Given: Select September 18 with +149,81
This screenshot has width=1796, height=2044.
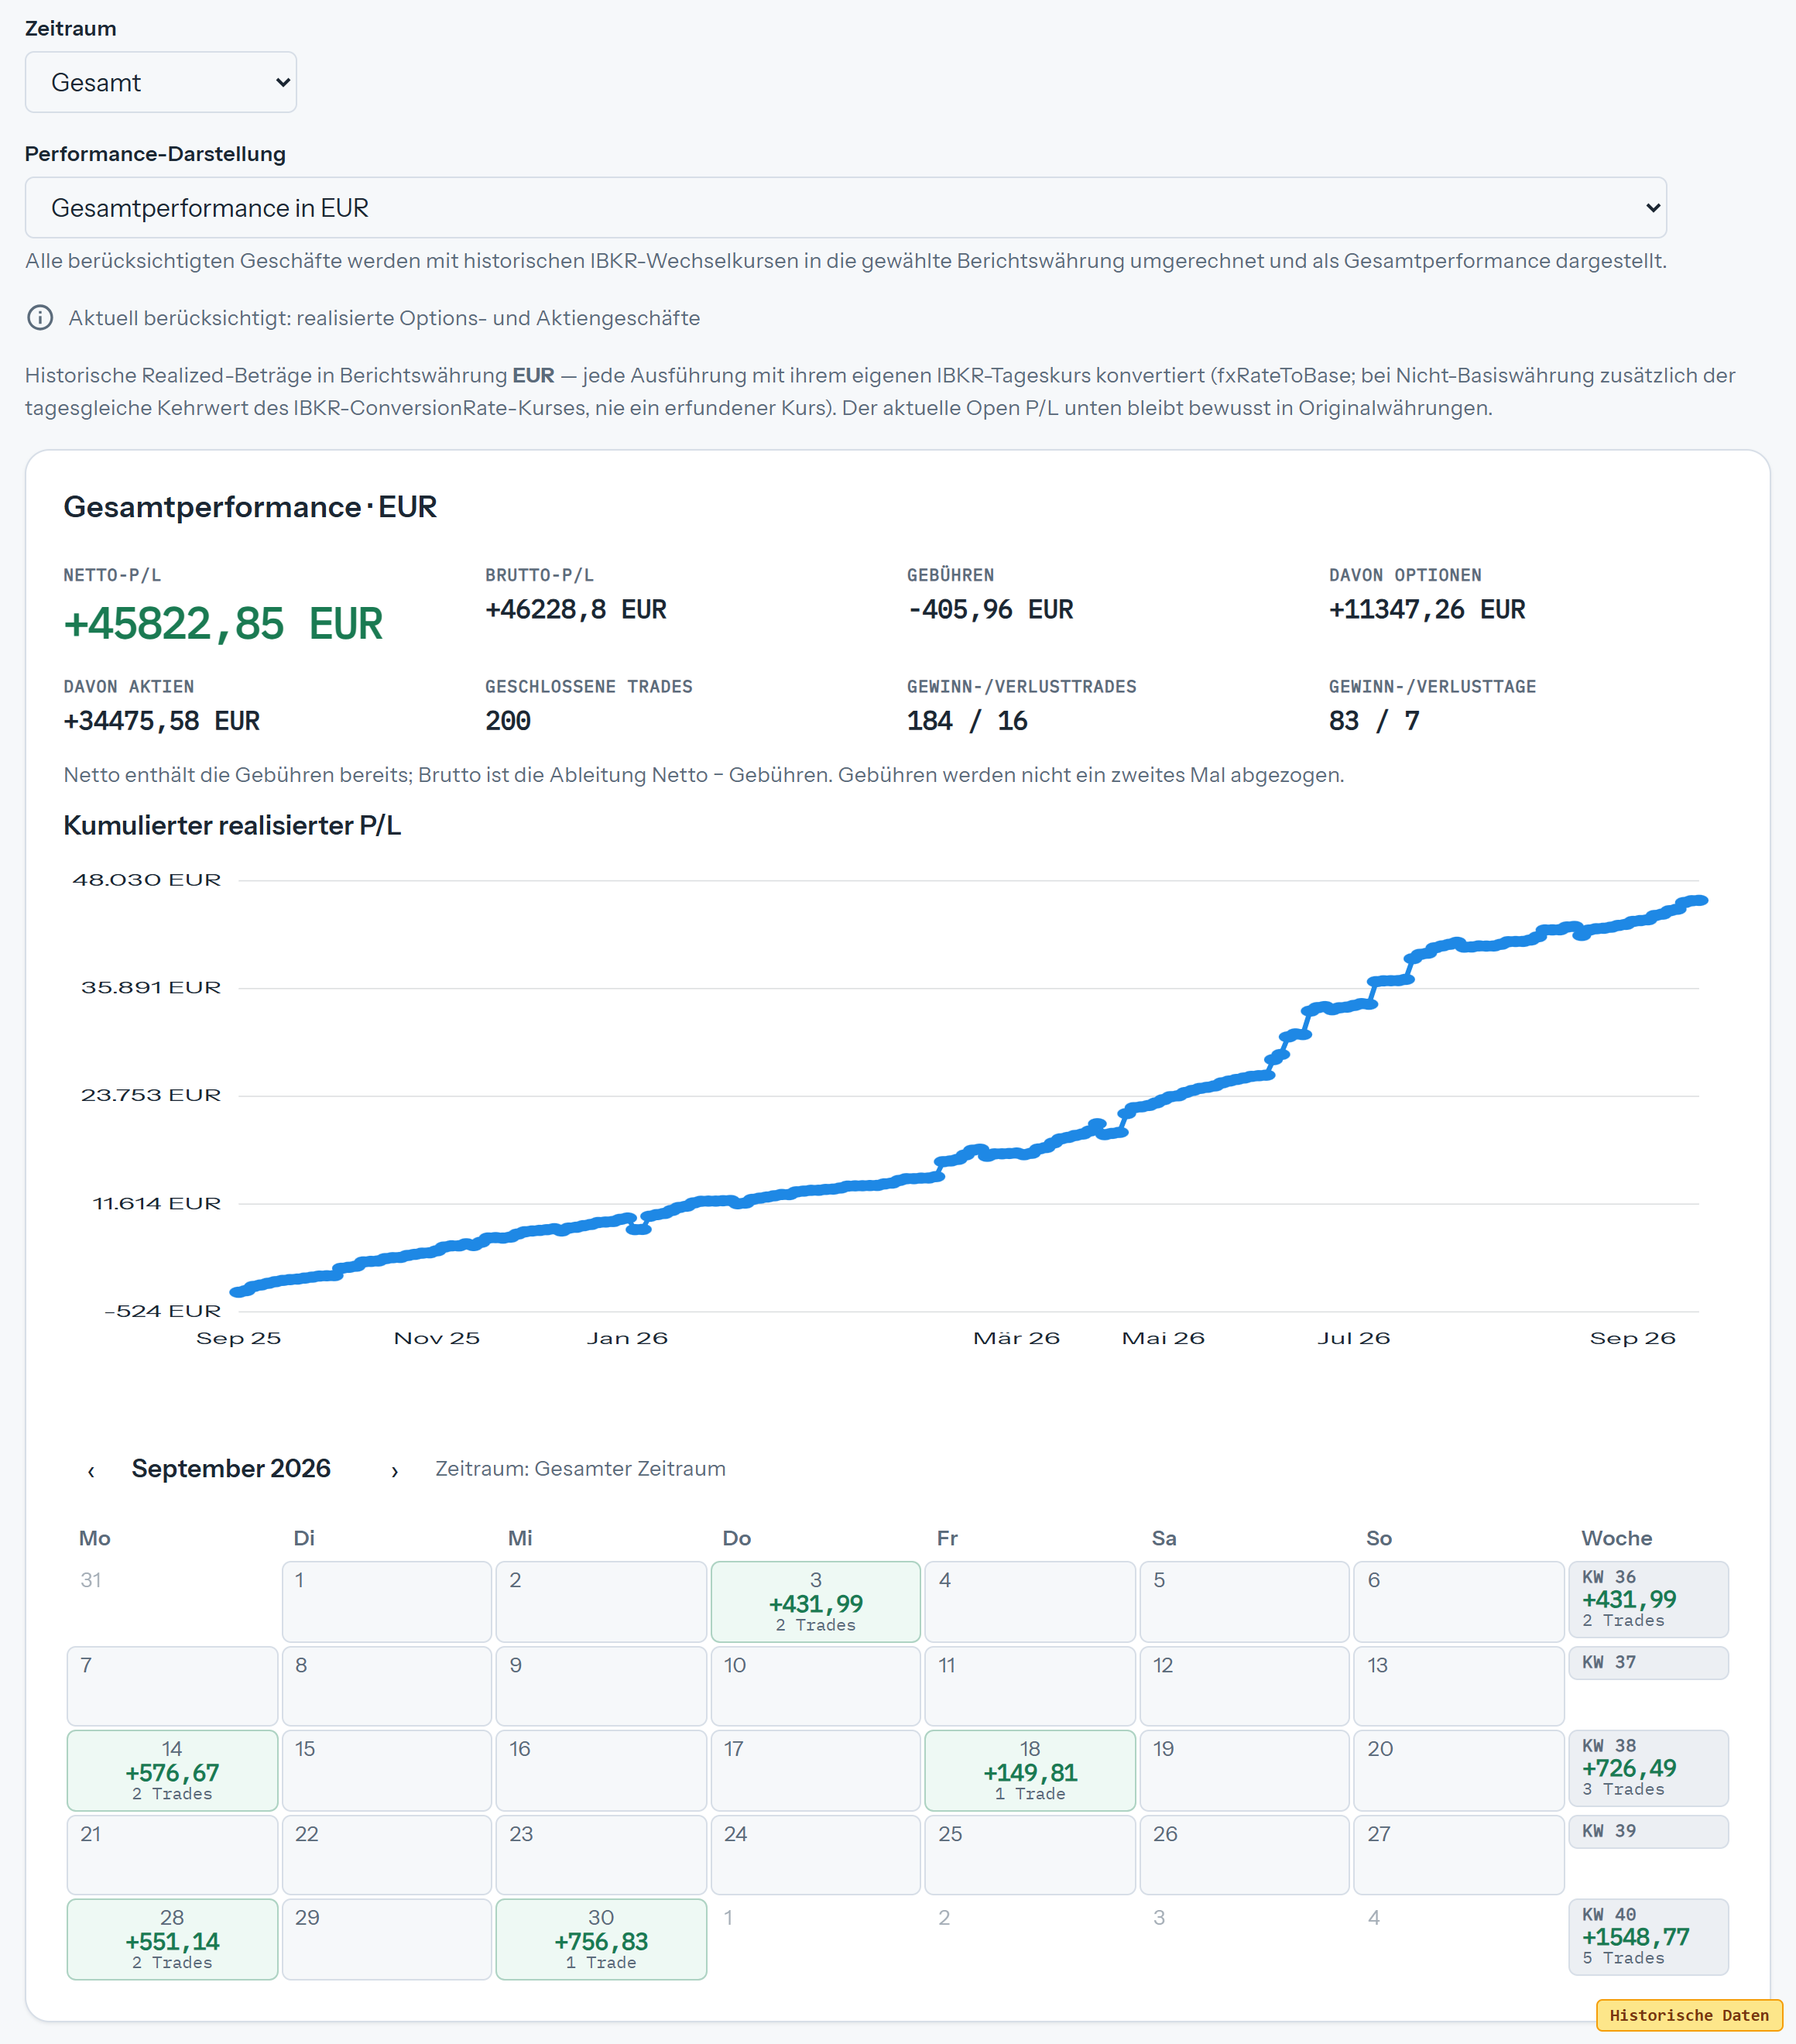Looking at the screenshot, I should pyautogui.click(x=1030, y=1770).
